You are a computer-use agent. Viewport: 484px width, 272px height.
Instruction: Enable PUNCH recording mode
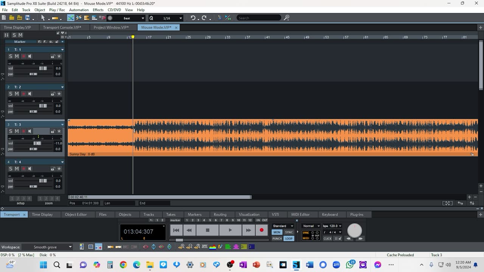[x=277, y=238]
